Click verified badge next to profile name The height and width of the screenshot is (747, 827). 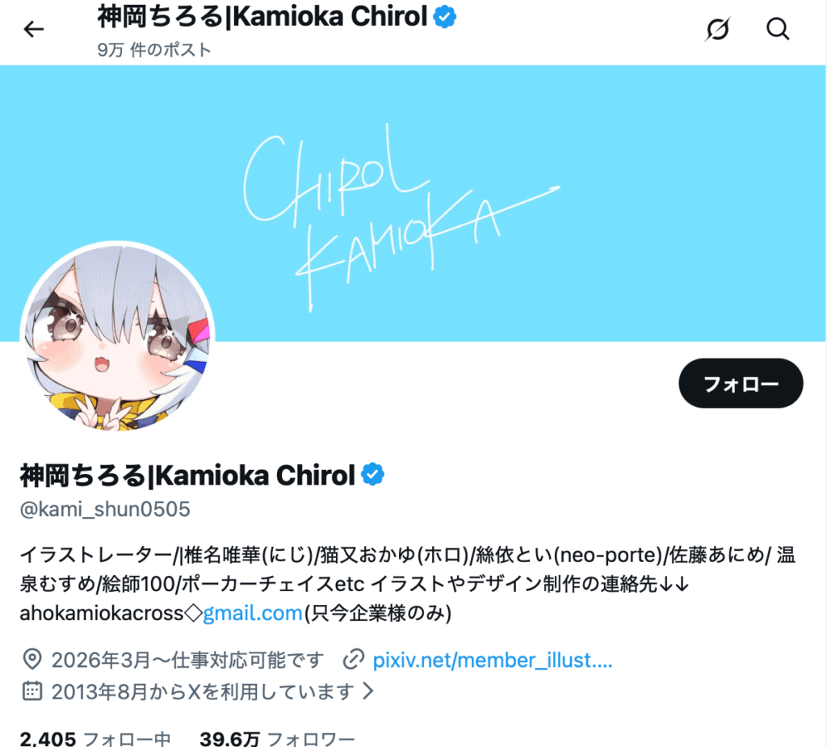pyautogui.click(x=372, y=474)
